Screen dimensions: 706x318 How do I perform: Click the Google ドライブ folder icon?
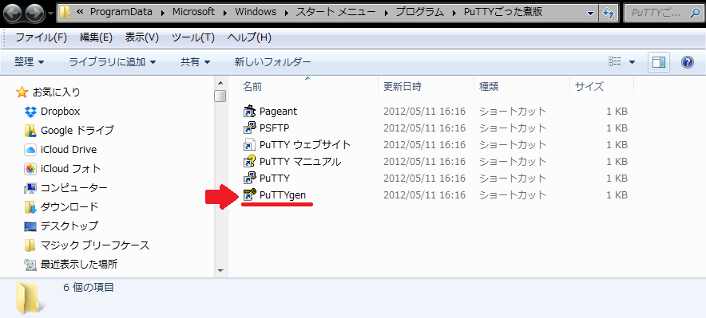pos(30,131)
